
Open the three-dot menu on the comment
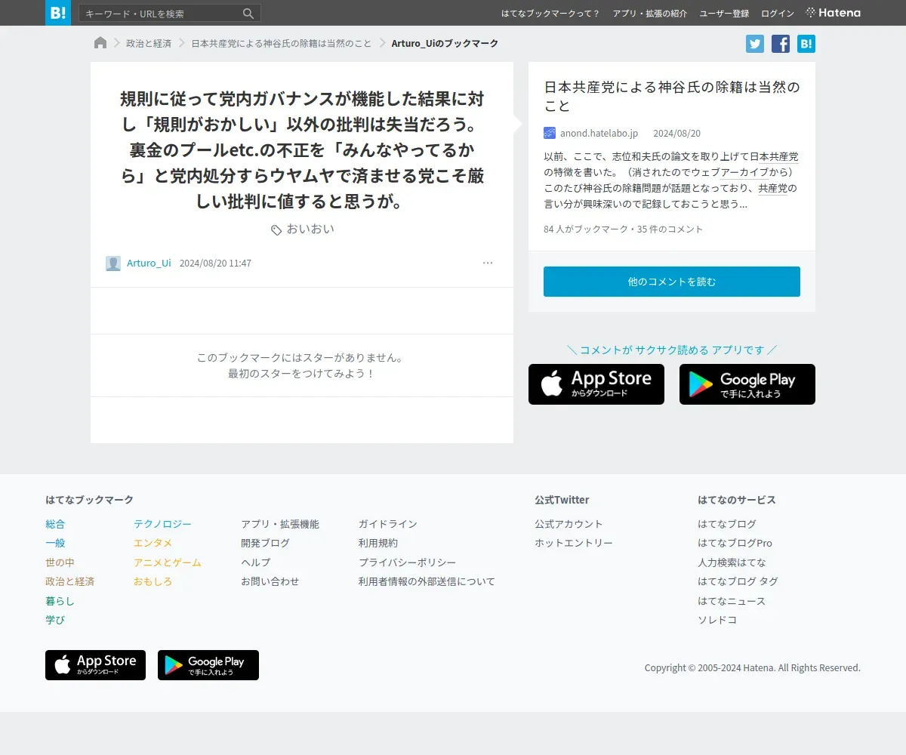point(488,263)
